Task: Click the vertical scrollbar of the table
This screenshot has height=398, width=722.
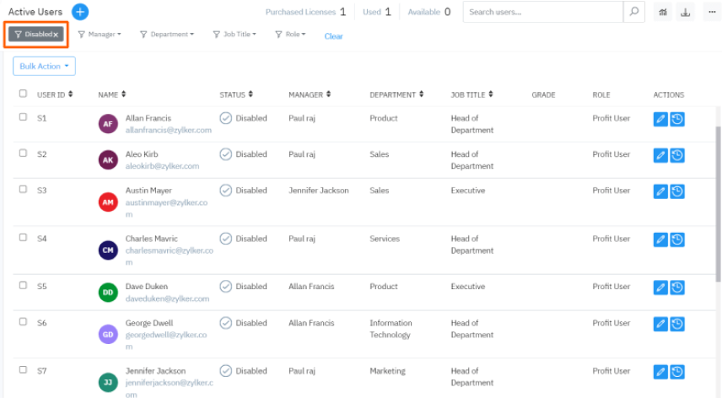Action: pos(719,205)
